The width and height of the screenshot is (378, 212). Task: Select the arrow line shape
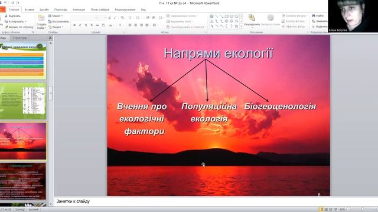click(222, 16)
